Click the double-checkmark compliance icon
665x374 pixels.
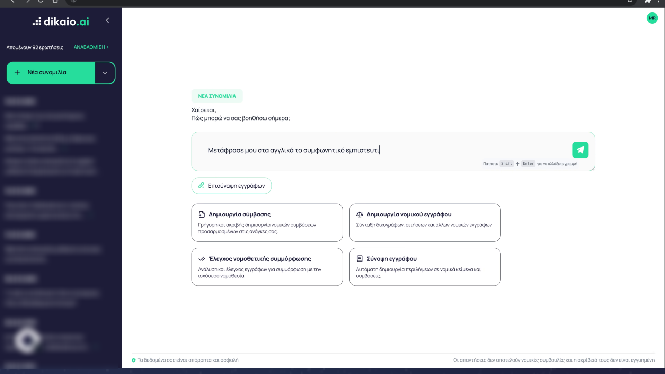(202, 259)
